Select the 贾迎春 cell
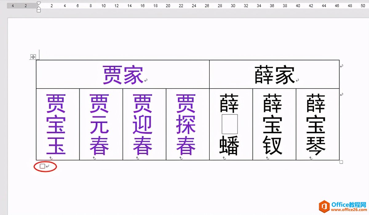369x215 pixels. [x=145, y=124]
